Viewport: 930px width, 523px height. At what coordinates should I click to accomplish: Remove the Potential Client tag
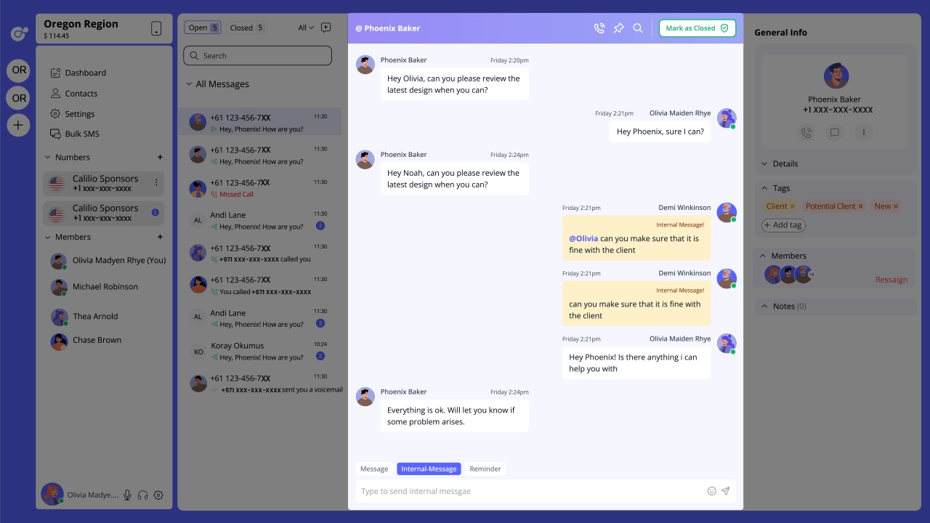861,206
